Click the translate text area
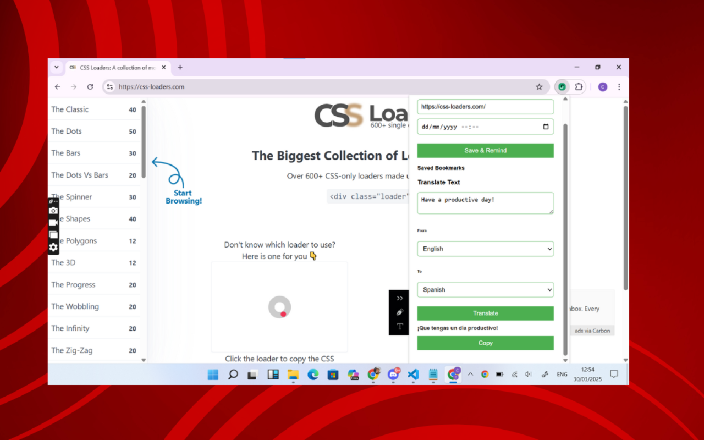This screenshot has height=440, width=704. [485, 203]
